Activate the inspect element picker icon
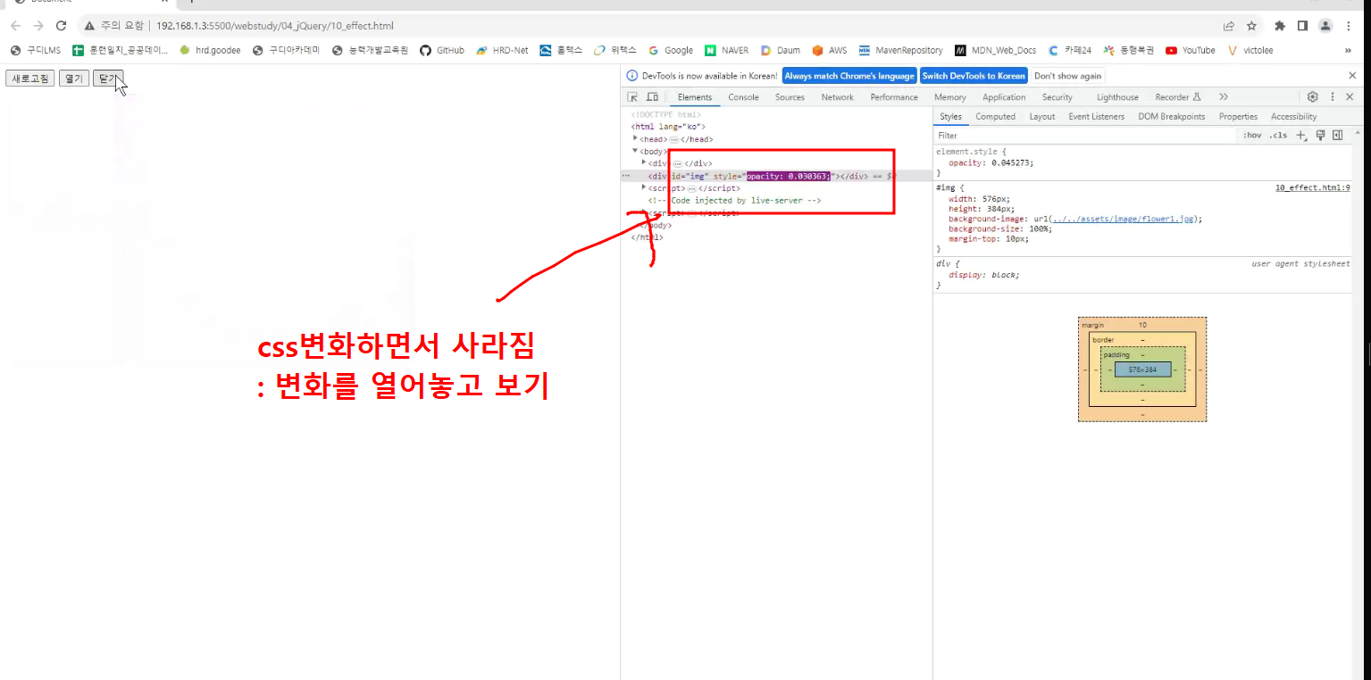Image resolution: width=1371 pixels, height=680 pixels. [632, 97]
